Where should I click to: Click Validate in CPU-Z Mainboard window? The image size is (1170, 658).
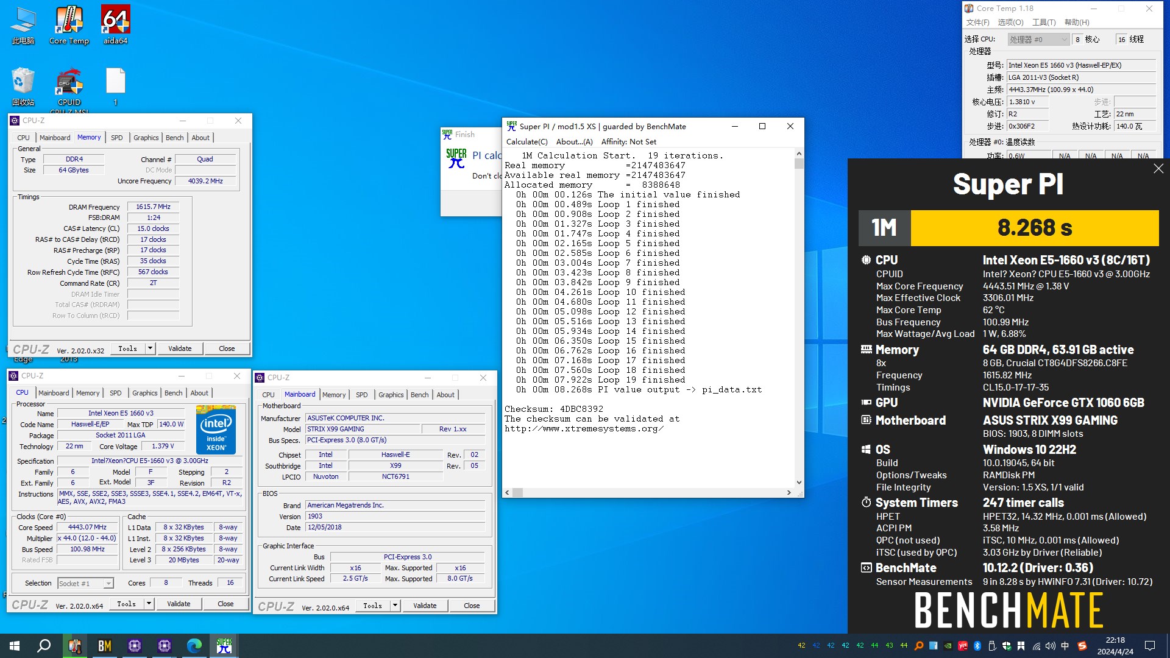pos(425,606)
